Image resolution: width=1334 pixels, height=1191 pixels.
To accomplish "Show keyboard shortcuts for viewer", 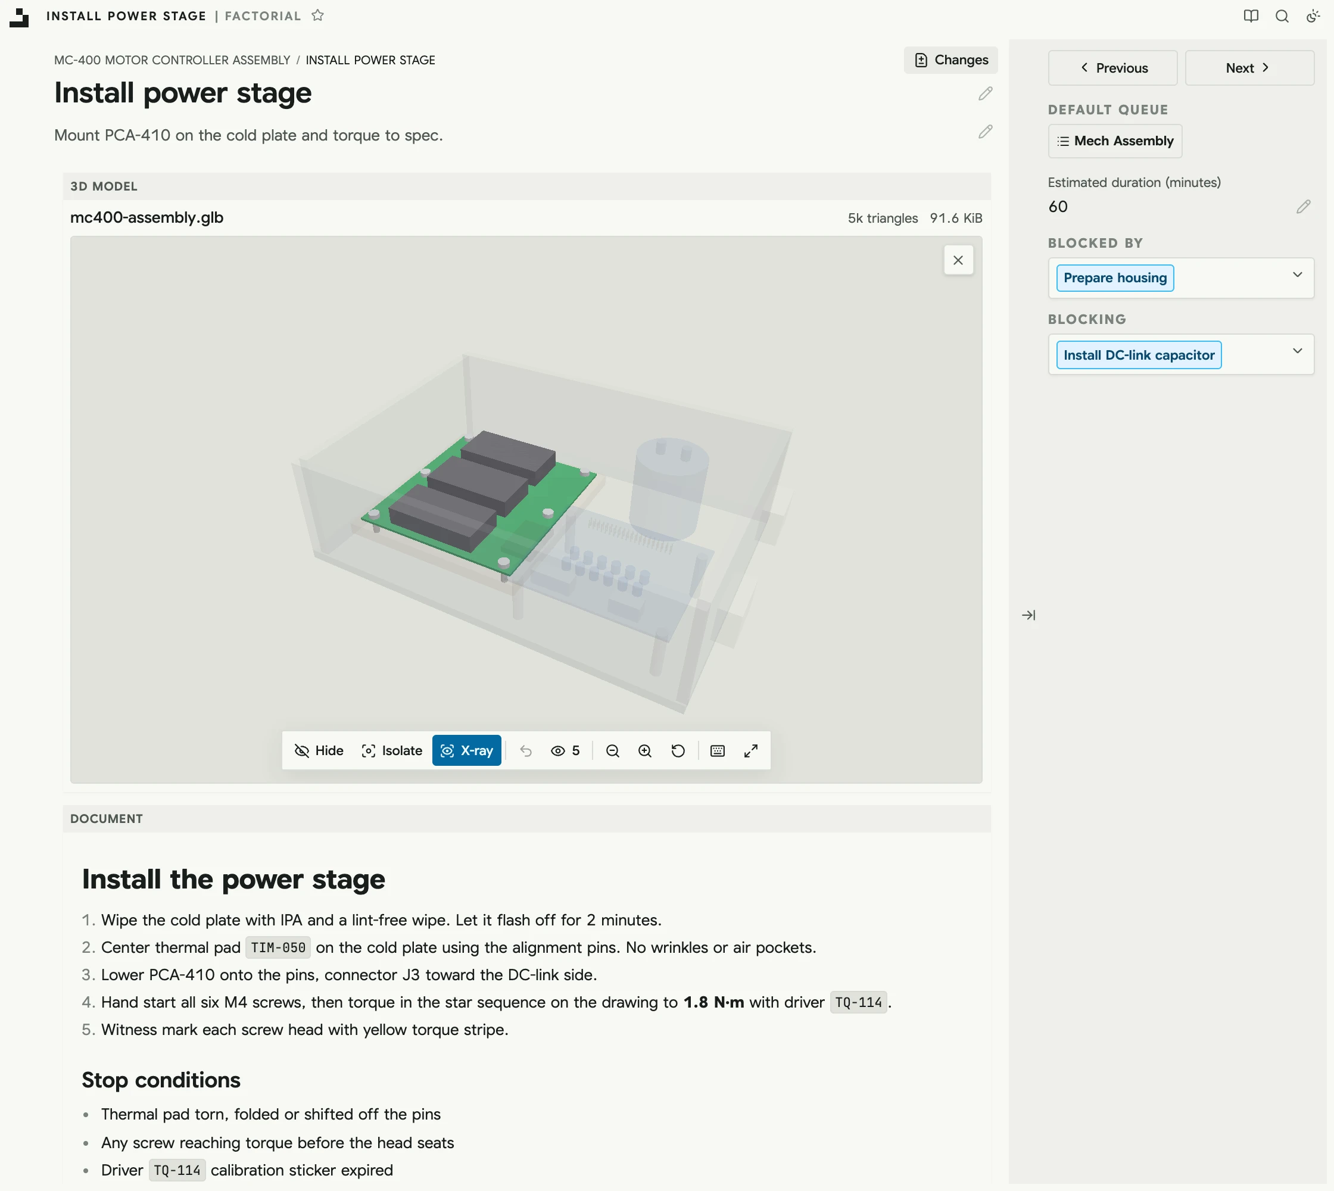I will tap(718, 750).
